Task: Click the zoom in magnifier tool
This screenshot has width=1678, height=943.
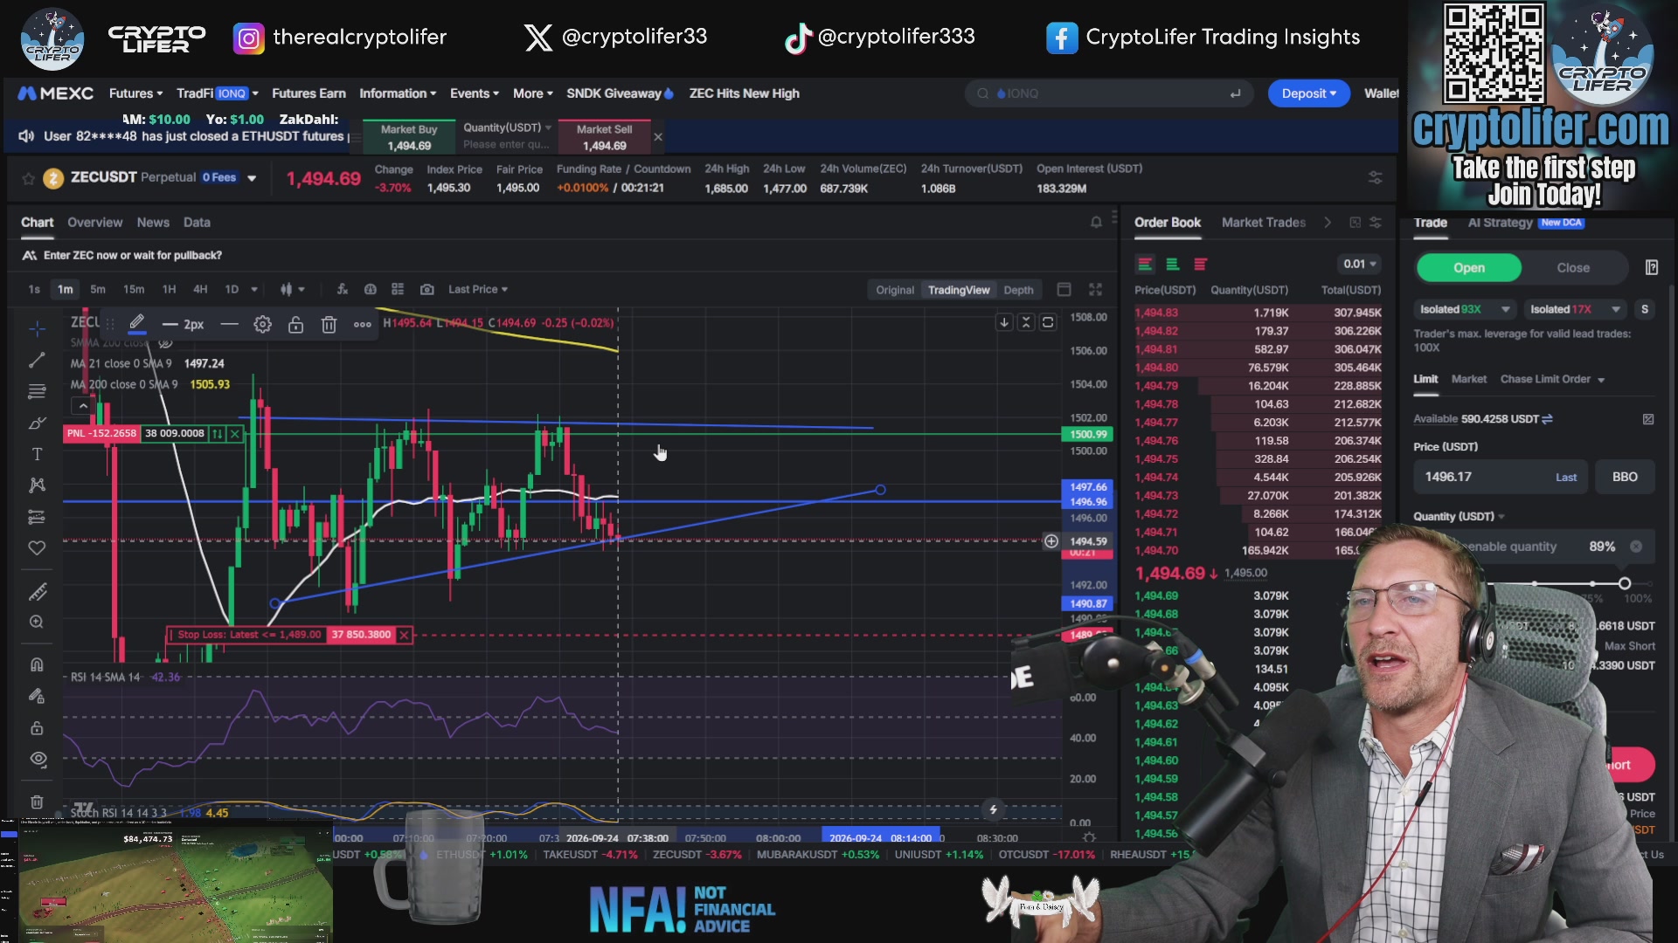Action: (37, 623)
